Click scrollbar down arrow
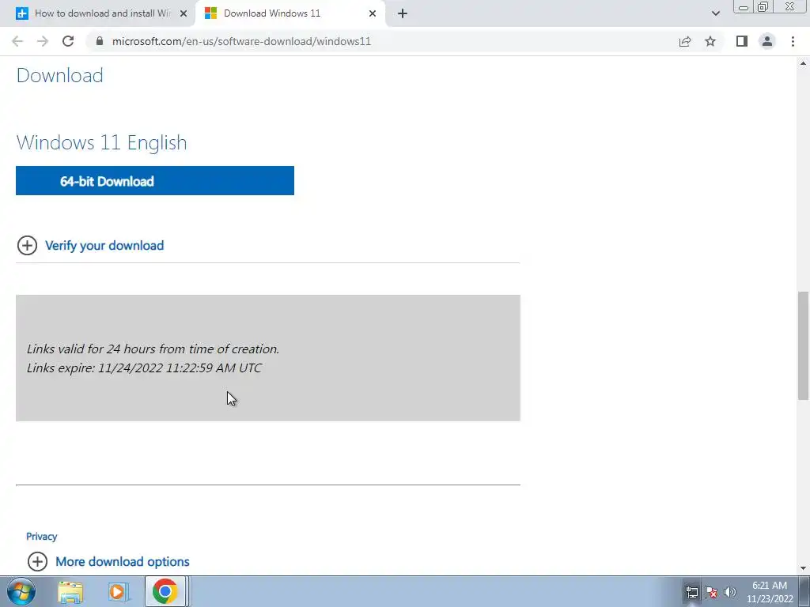 pos(804,568)
